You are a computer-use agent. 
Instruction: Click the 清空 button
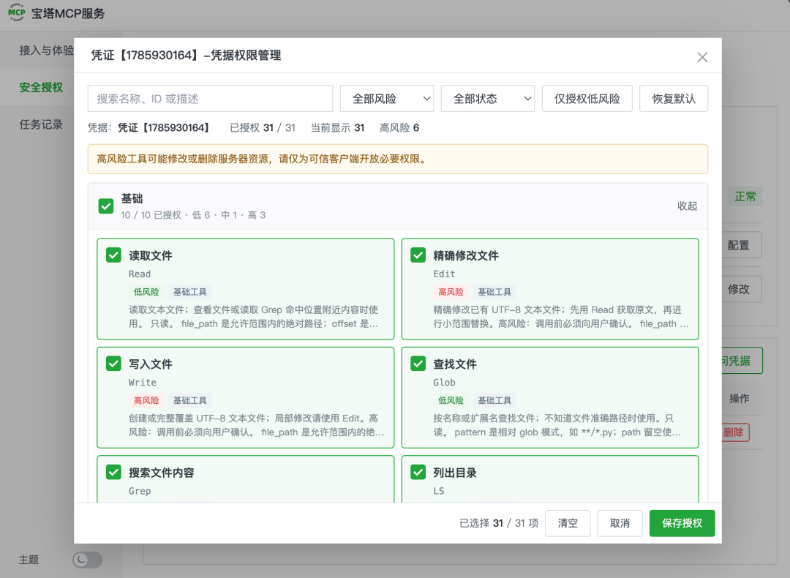tap(568, 523)
